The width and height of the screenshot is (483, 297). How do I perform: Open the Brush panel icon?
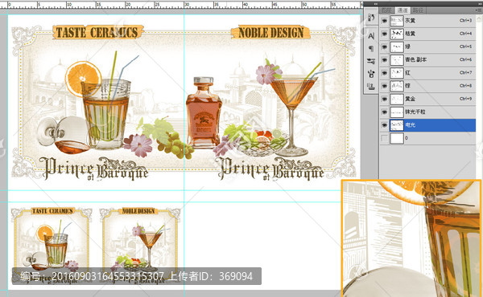[371, 74]
